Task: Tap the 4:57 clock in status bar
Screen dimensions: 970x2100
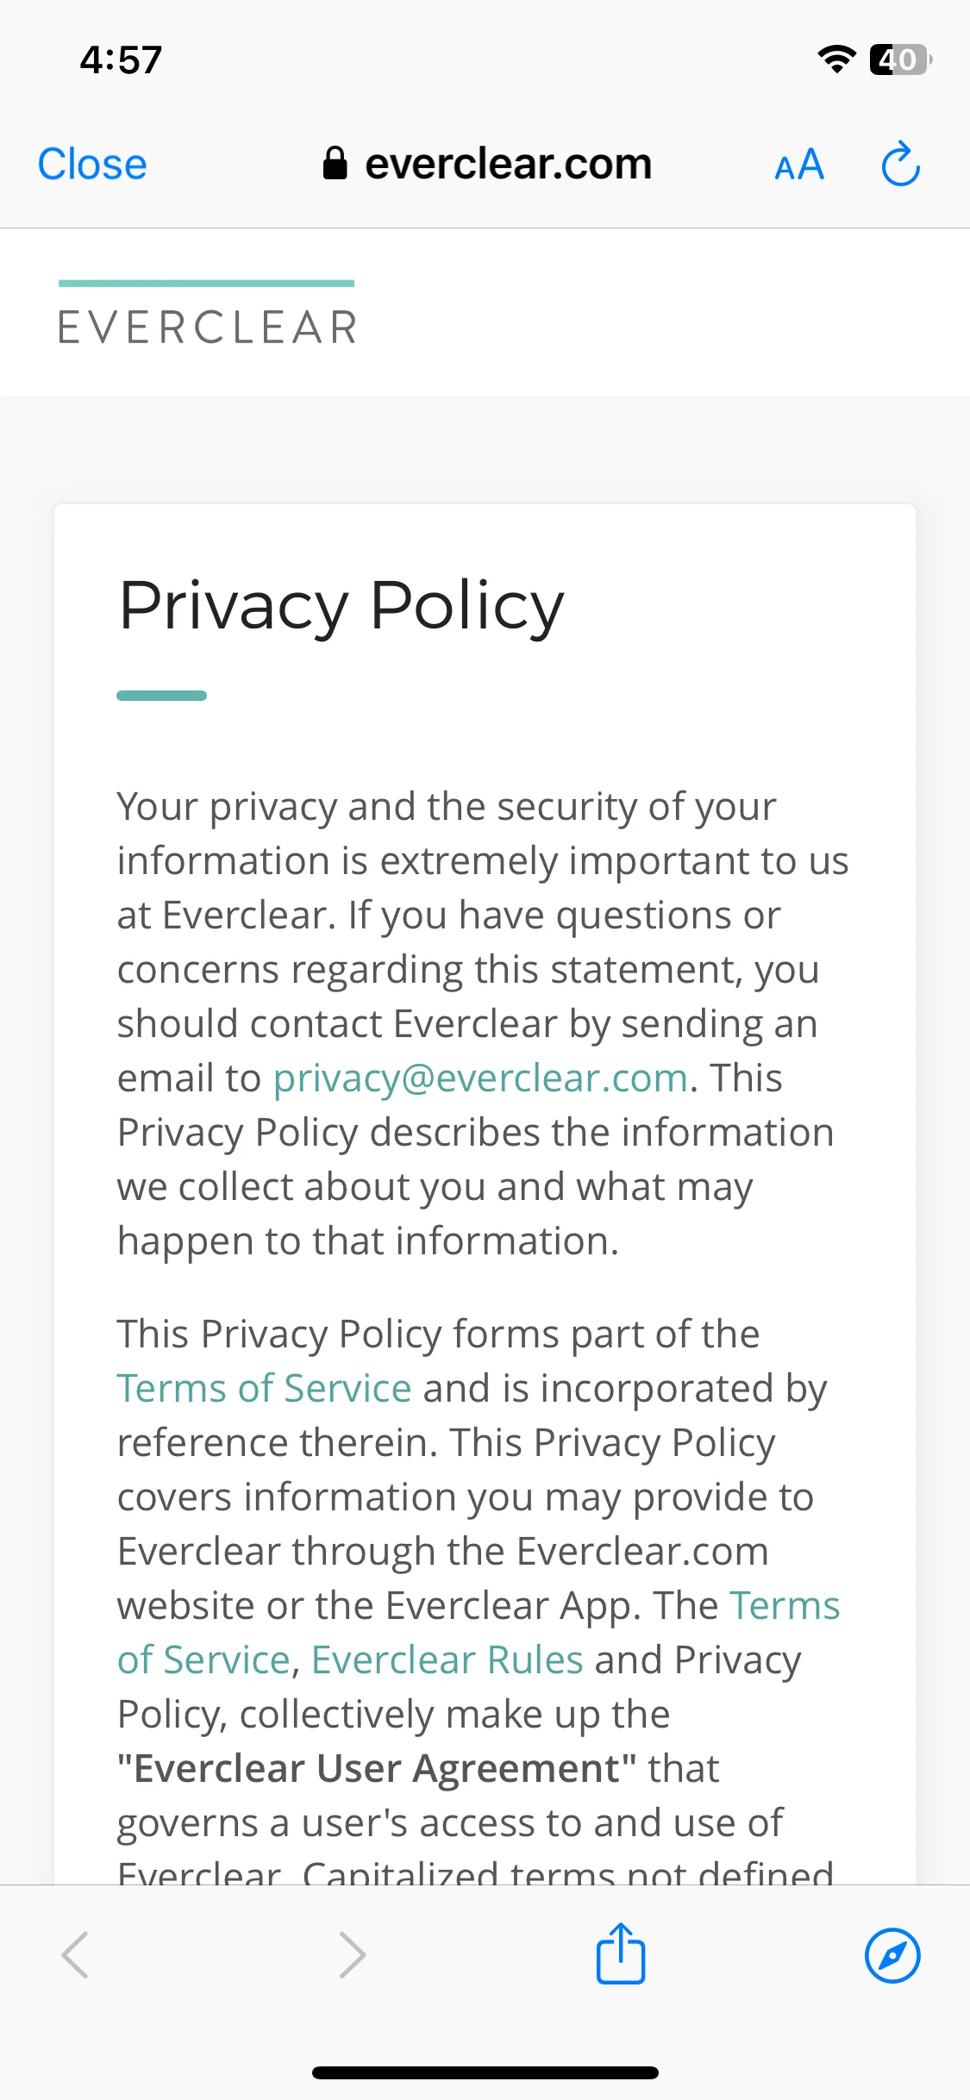Action: click(121, 60)
